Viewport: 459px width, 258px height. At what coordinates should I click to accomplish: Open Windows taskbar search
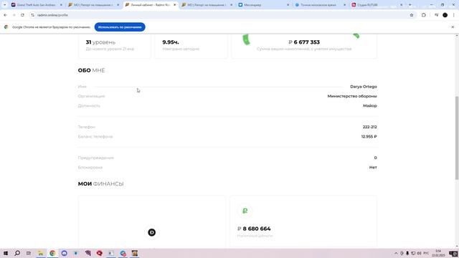(17, 253)
